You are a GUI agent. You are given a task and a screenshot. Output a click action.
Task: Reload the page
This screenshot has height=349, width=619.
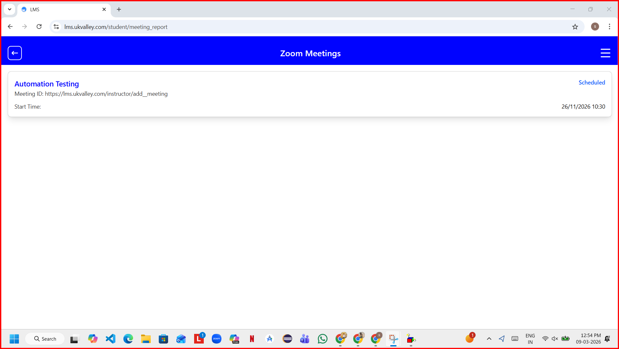(39, 27)
